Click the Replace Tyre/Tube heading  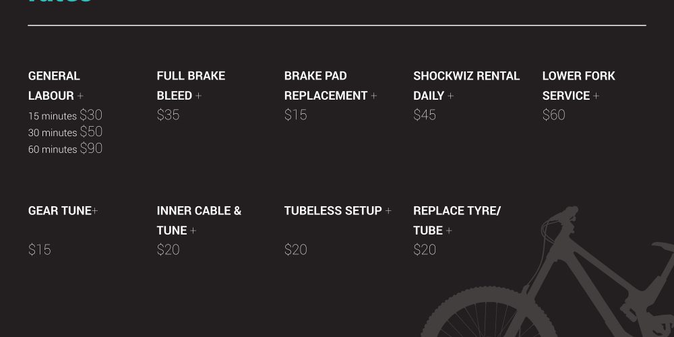(457, 220)
